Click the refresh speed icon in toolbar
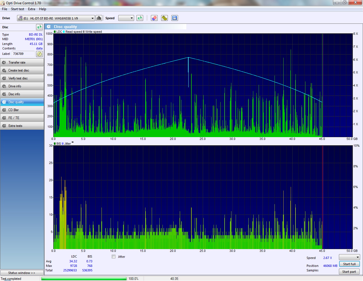The width and height of the screenshot is (363, 281). (140, 18)
